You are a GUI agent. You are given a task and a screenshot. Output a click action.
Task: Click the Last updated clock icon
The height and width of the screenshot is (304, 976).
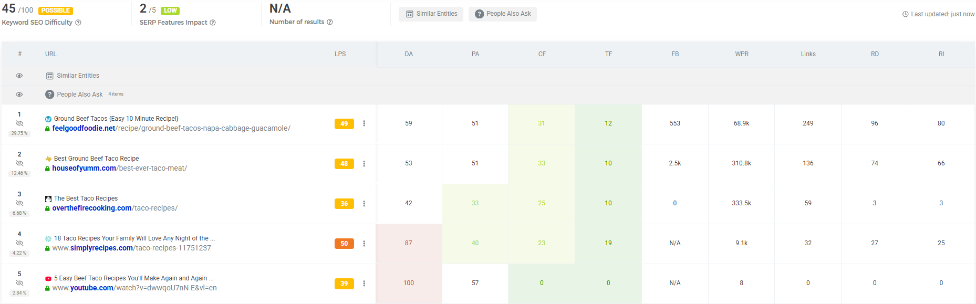(906, 14)
